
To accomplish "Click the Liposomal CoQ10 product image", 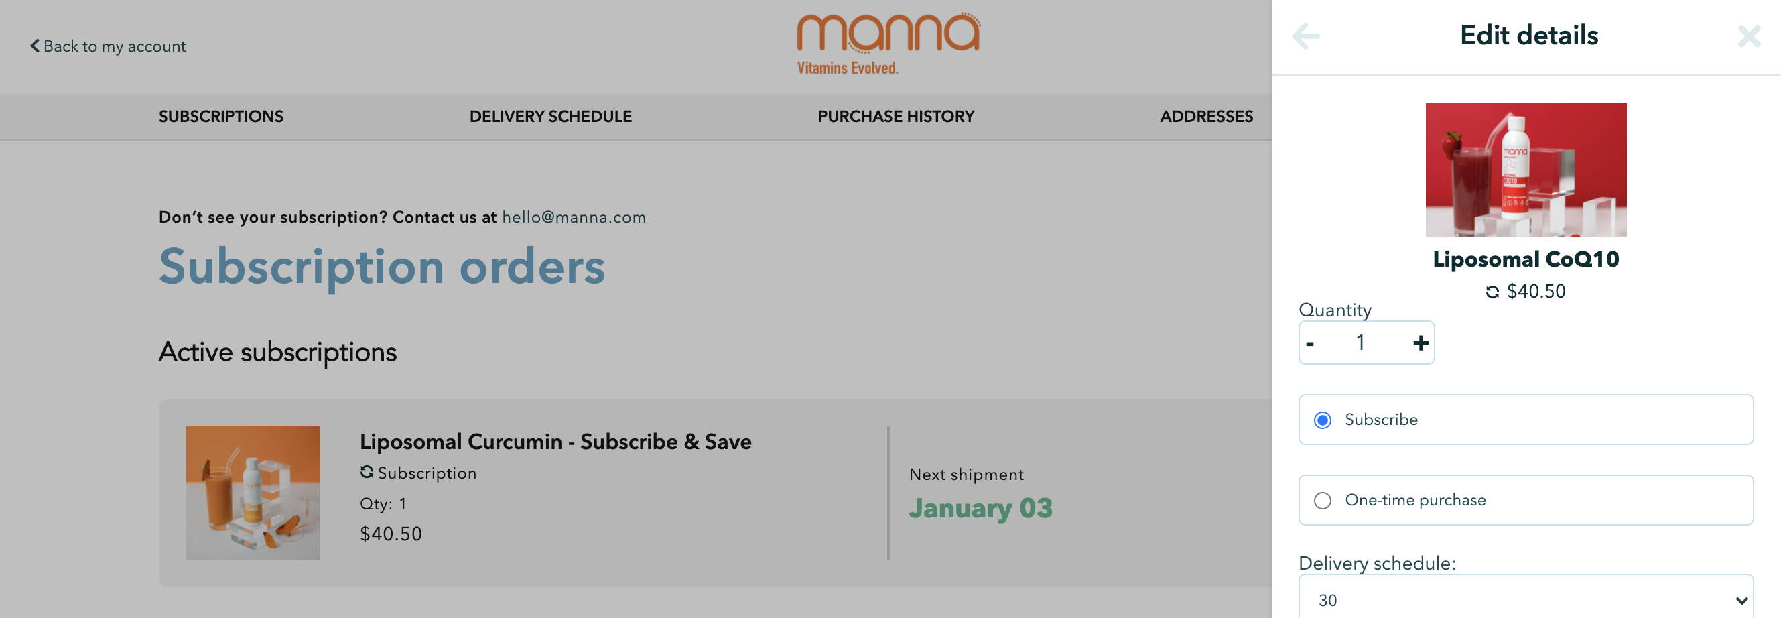I will tap(1526, 170).
